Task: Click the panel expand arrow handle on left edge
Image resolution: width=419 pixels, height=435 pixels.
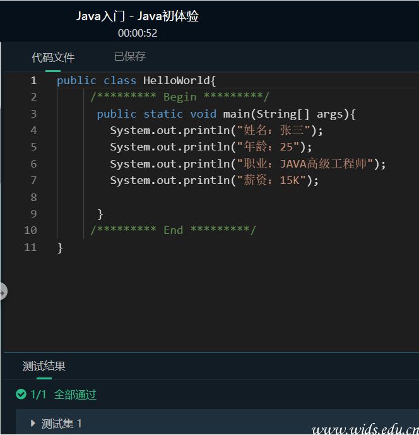Action: coord(3,292)
